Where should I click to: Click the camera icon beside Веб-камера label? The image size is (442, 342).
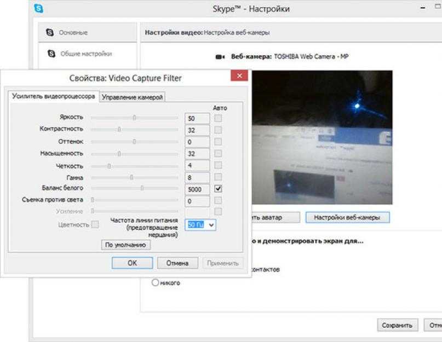point(220,57)
